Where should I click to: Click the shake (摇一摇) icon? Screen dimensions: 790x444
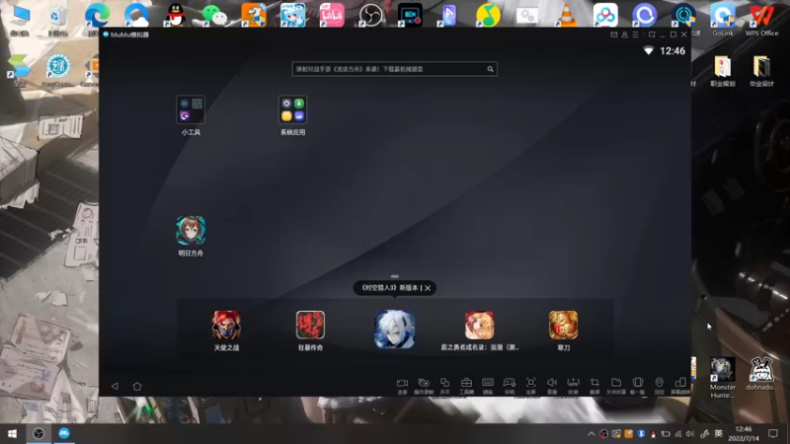point(638,383)
